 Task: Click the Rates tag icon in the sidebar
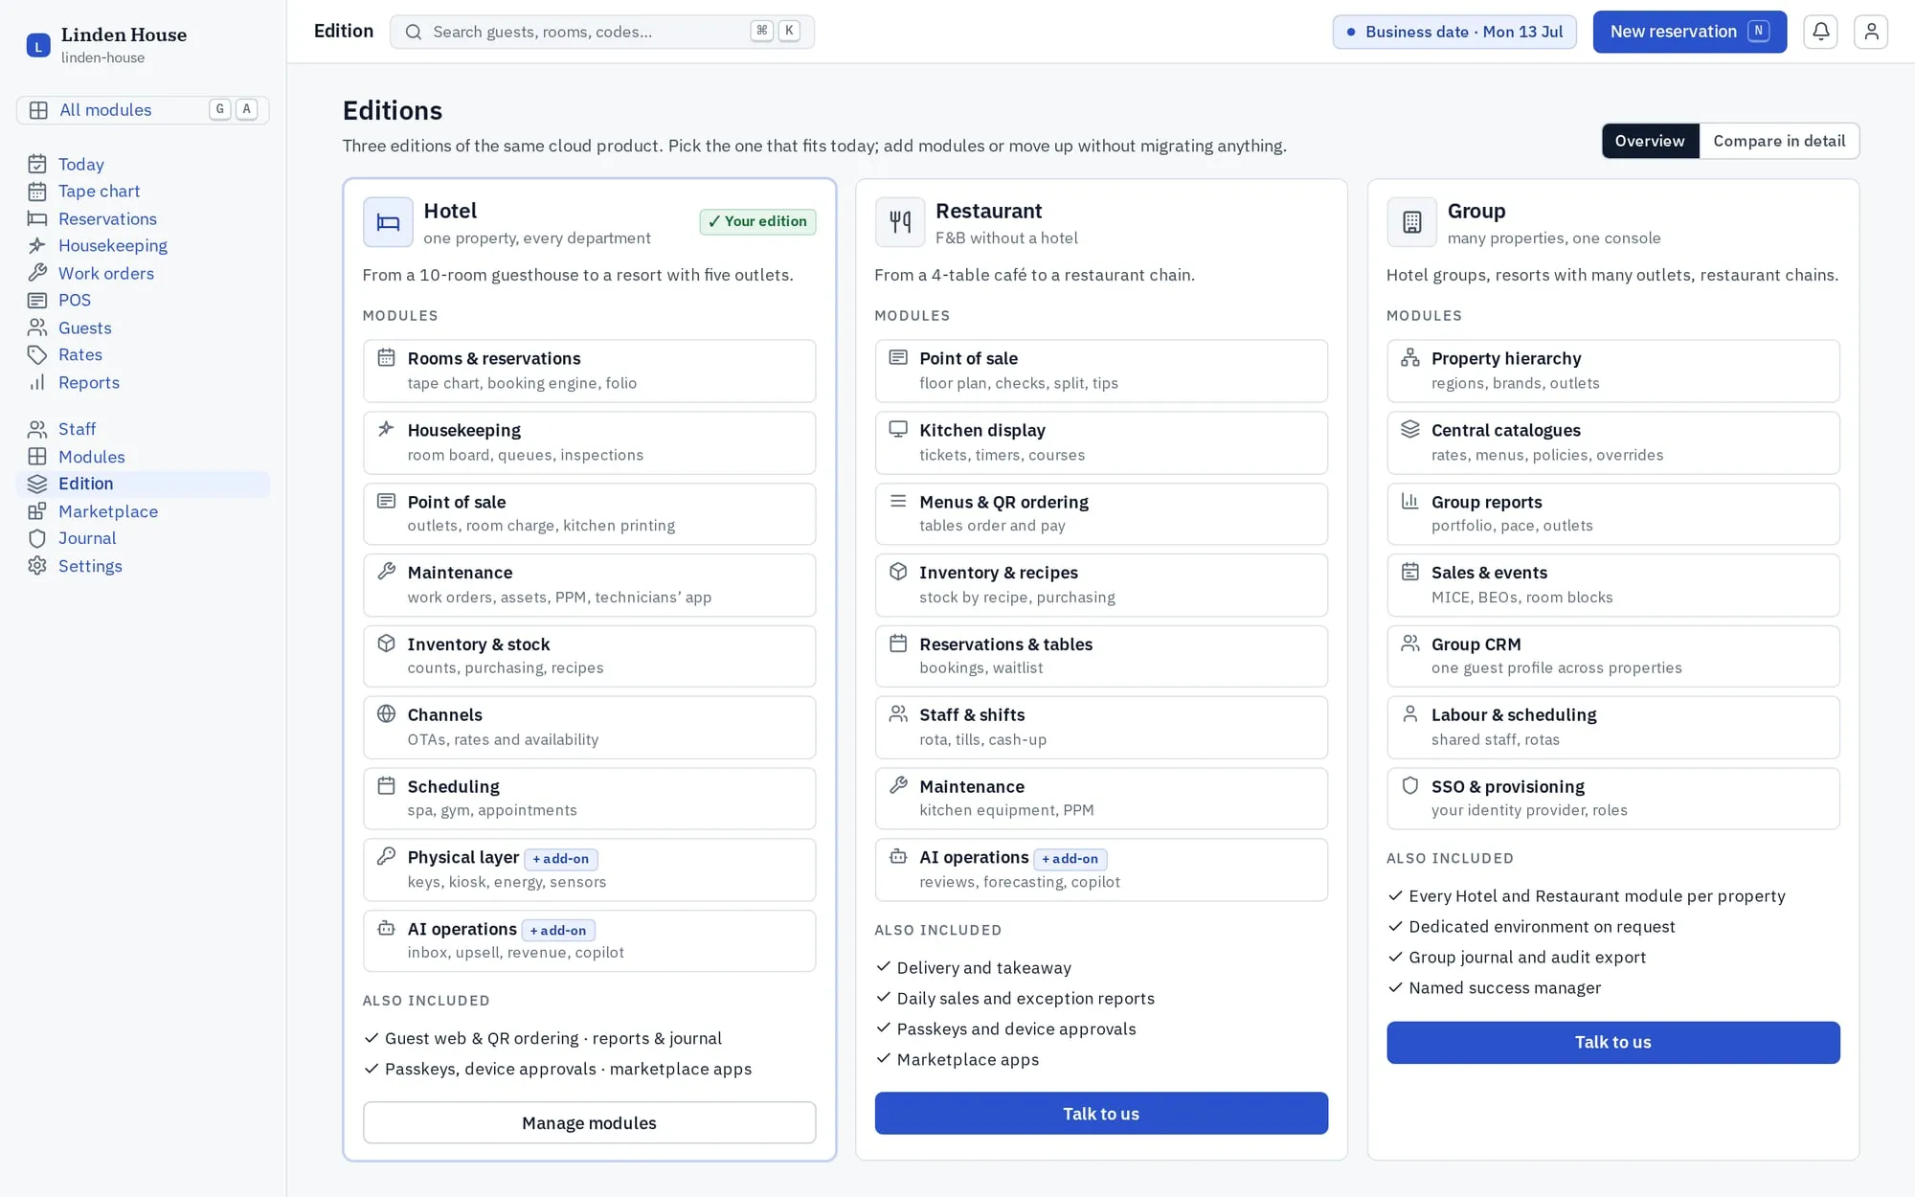(x=37, y=354)
